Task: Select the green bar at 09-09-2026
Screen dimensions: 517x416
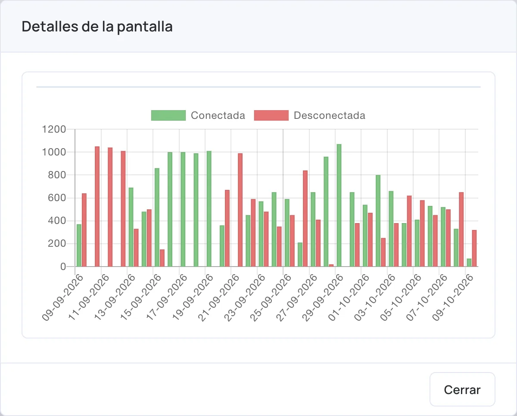Action: [x=79, y=245]
